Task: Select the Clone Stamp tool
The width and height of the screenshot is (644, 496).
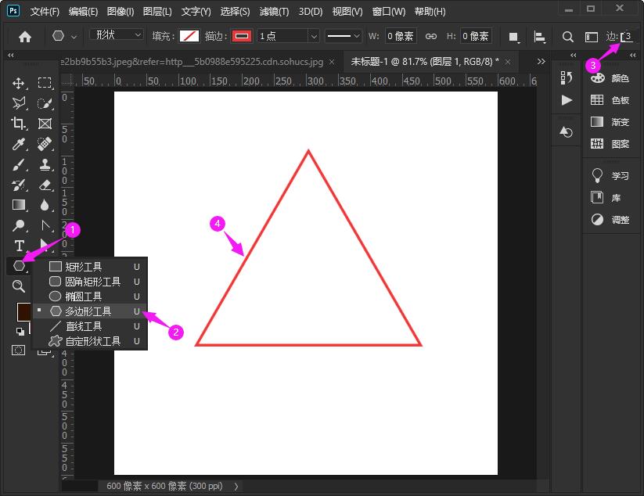Action: [45, 164]
